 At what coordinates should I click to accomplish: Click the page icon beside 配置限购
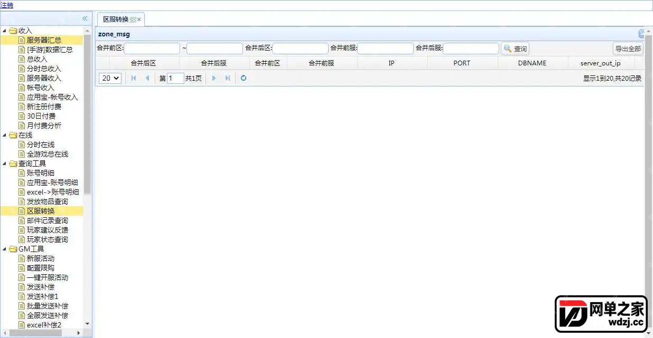click(x=22, y=268)
